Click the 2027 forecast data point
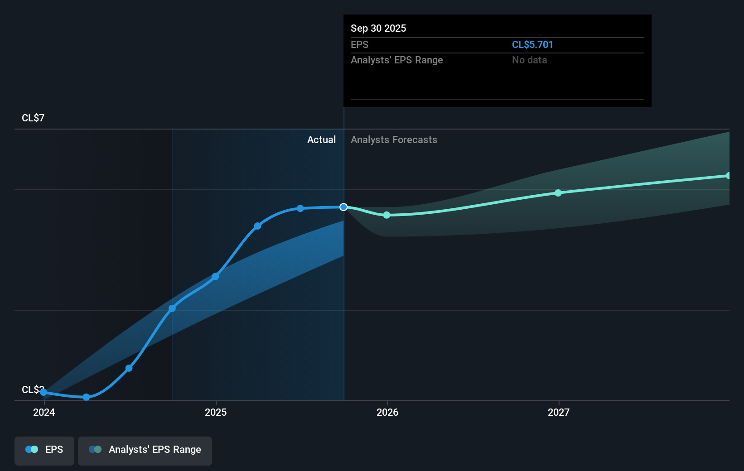The height and width of the screenshot is (471, 744). click(x=558, y=193)
